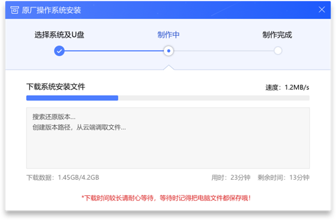This screenshot has height=220, width=336.
Task: Click the 原厂操作系统安装 window title
Action: (x=51, y=10)
